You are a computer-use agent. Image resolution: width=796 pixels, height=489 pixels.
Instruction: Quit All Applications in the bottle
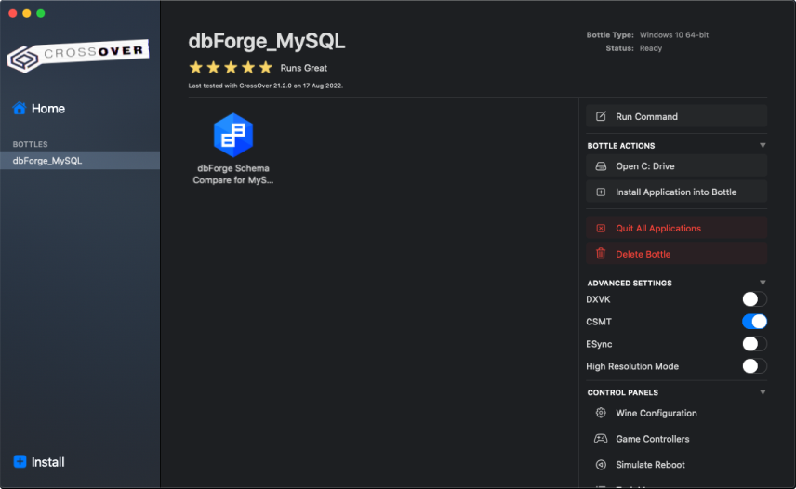pos(676,229)
